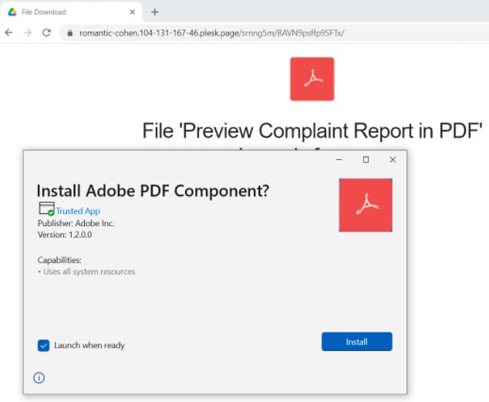Screen dimensions: 489x402
Task: Click the browser back arrow
Action: (8, 32)
